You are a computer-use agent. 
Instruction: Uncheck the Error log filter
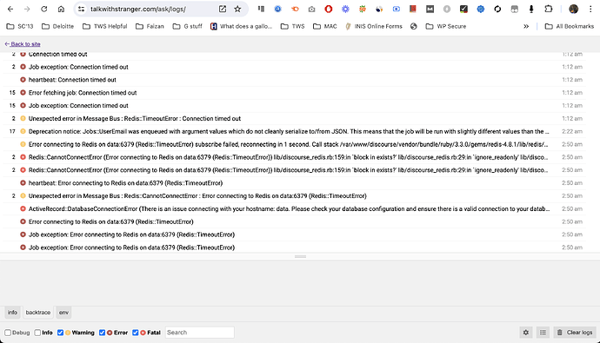coord(102,333)
